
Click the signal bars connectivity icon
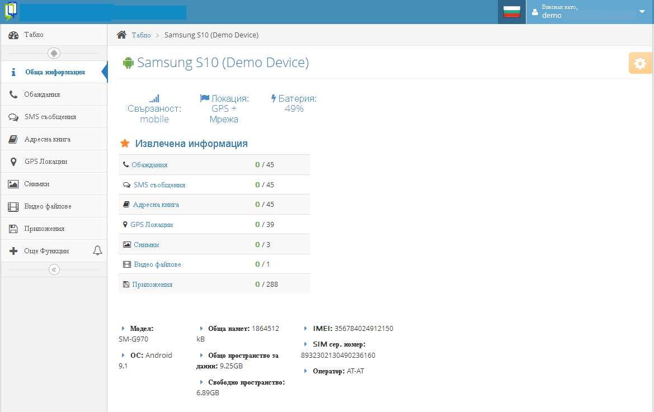point(154,98)
